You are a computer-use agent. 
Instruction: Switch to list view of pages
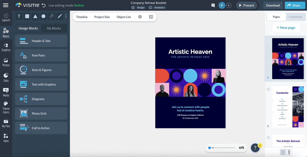pyautogui.click(x=289, y=152)
